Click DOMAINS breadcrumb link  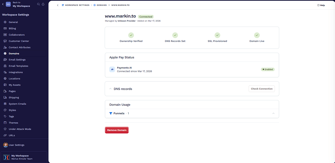point(100,5)
